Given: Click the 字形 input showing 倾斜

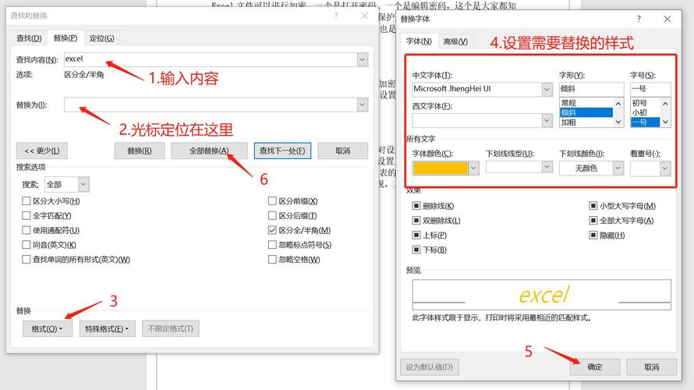Looking at the screenshot, I should 591,89.
